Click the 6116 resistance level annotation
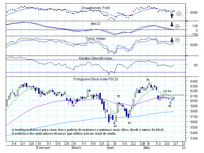This screenshot has width=204, height=153. point(167,91)
